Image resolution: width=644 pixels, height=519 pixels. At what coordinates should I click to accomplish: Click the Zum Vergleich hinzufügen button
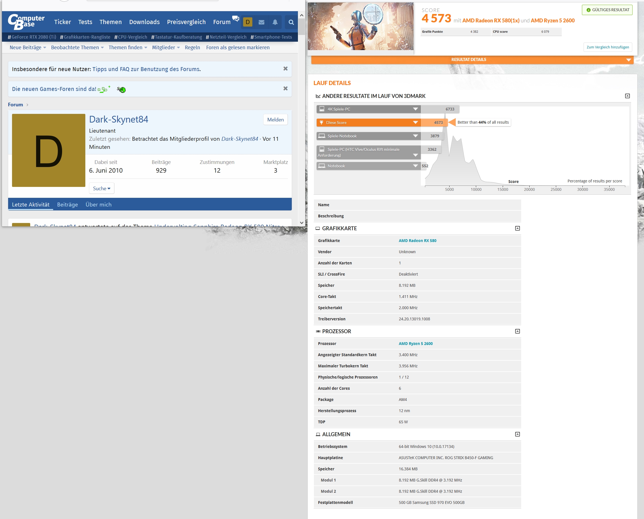(x=608, y=47)
